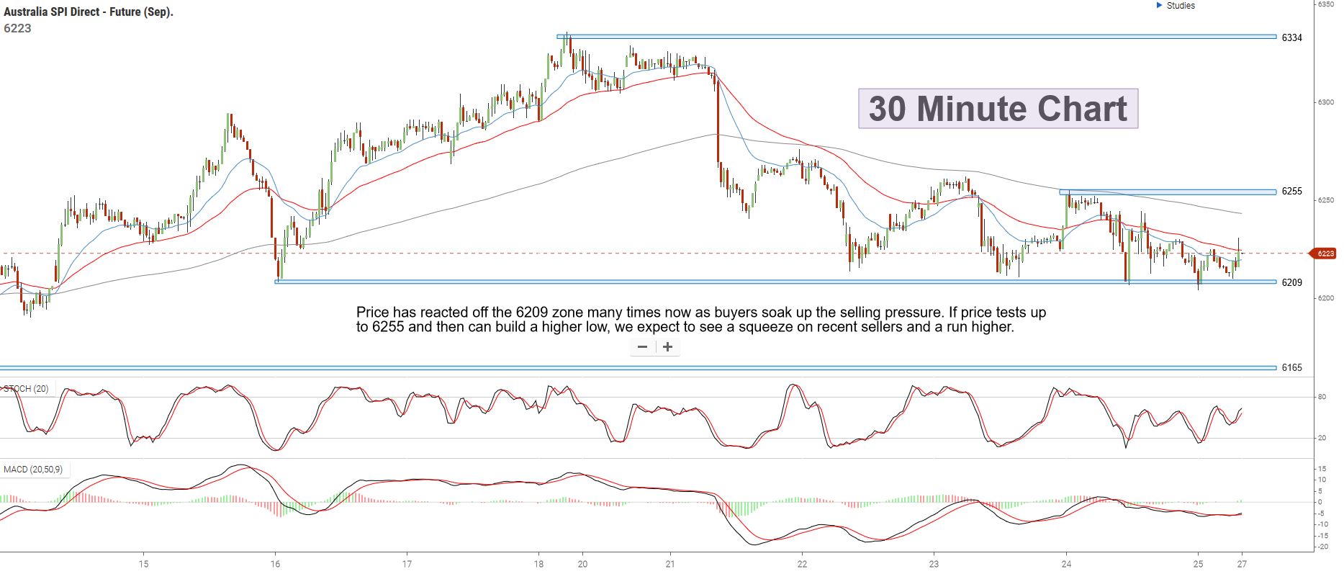This screenshot has width=1344, height=574.
Task: Click the Australia SPI Direct chart title
Action: click(x=89, y=12)
